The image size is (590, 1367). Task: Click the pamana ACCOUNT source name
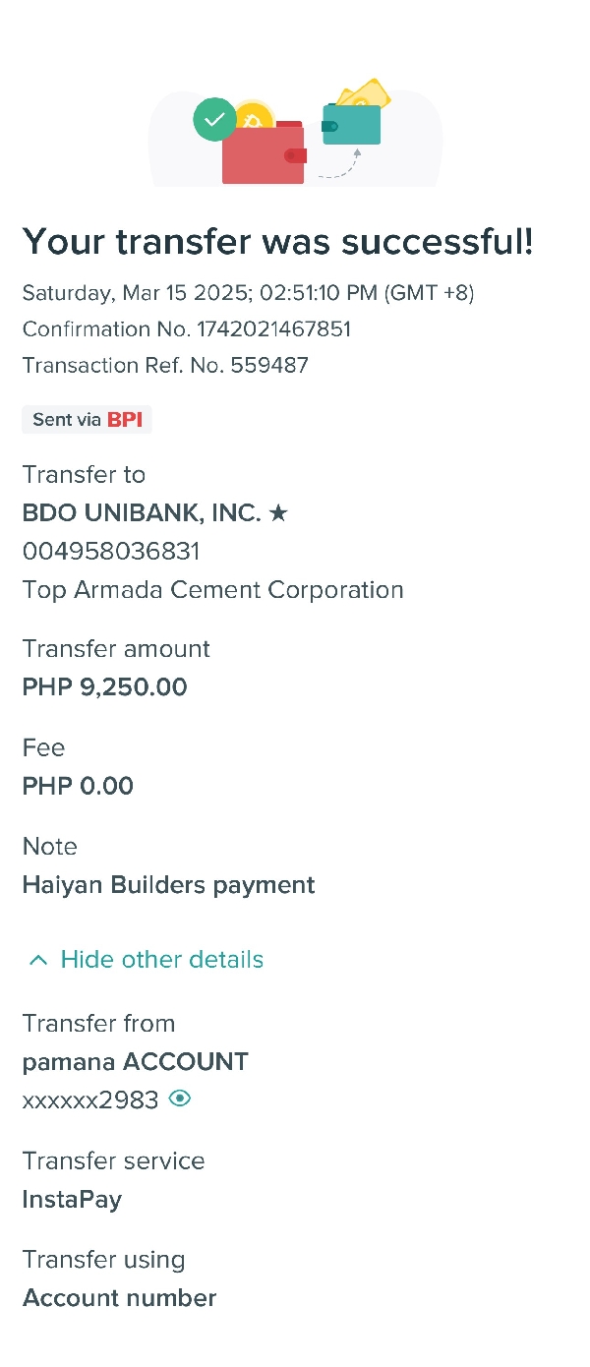[135, 1062]
